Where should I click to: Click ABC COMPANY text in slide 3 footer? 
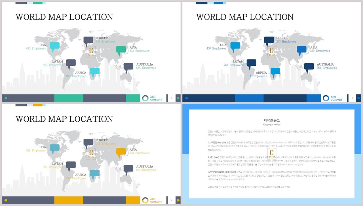click(337, 98)
